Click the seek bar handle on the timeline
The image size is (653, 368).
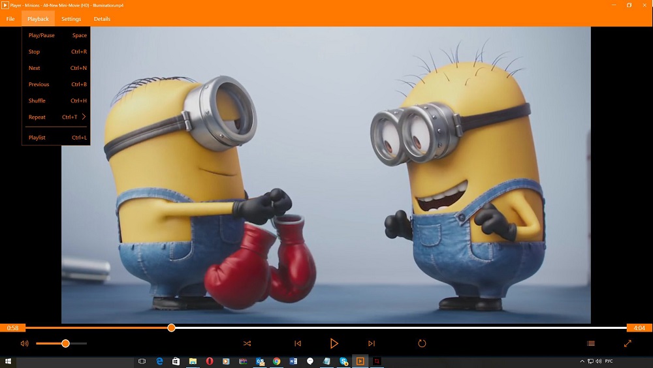171,328
